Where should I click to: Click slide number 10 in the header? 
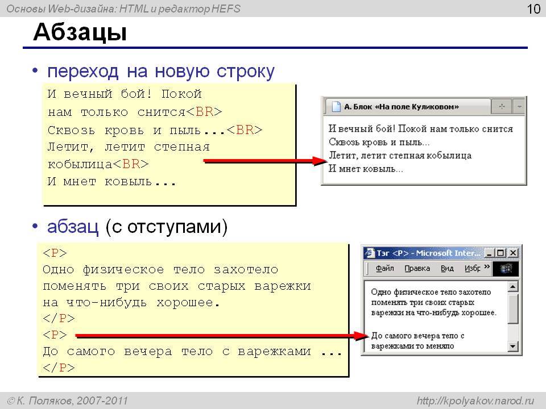coord(533,9)
